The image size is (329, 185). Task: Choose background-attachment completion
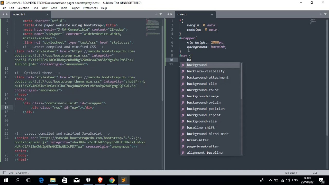pyautogui.click(x=210, y=77)
